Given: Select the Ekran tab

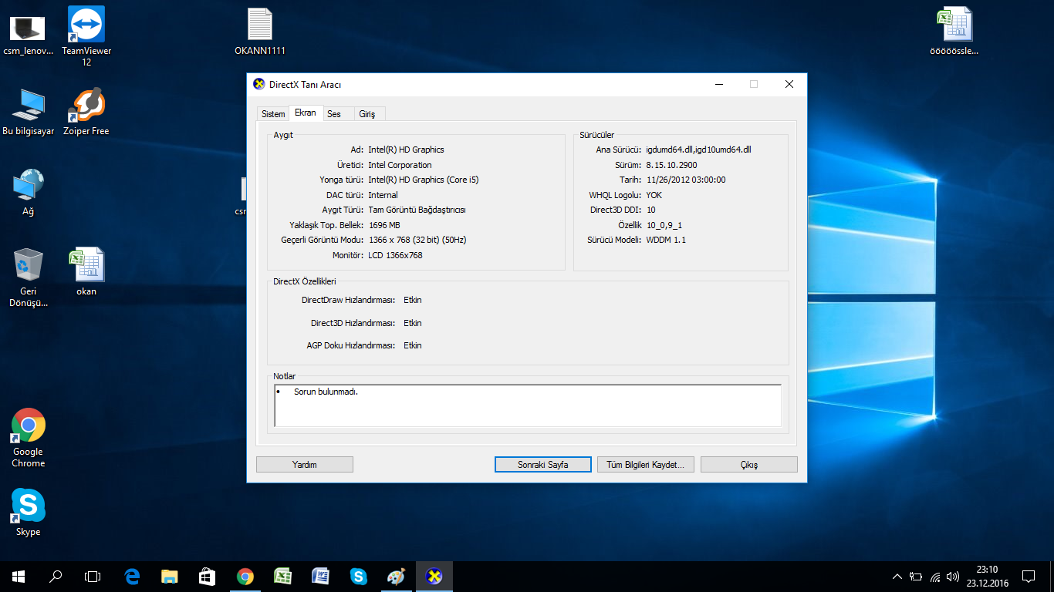Looking at the screenshot, I should (306, 113).
